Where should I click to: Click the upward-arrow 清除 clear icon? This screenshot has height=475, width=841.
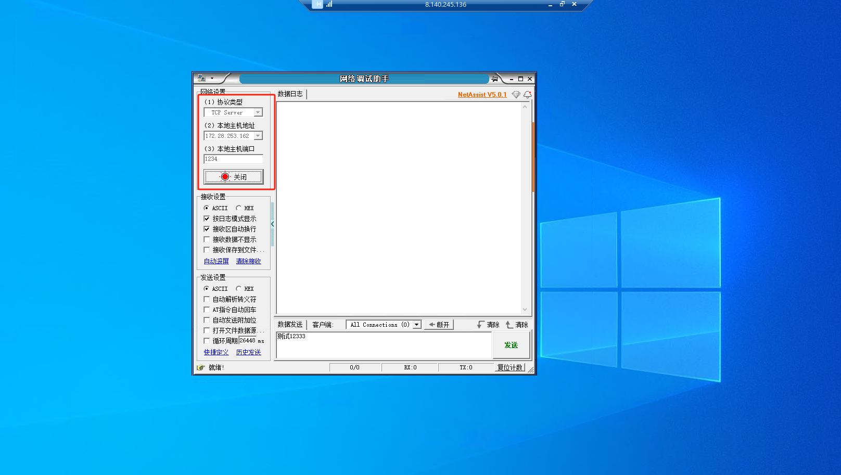(509, 325)
